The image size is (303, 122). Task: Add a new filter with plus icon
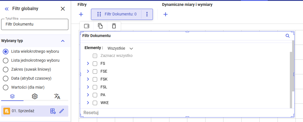tap(81, 14)
